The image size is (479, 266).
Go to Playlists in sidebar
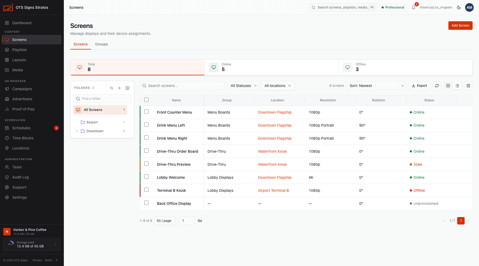[32, 50]
